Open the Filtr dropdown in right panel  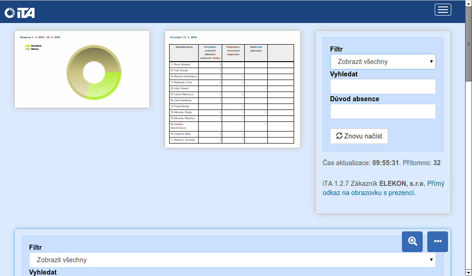click(383, 62)
